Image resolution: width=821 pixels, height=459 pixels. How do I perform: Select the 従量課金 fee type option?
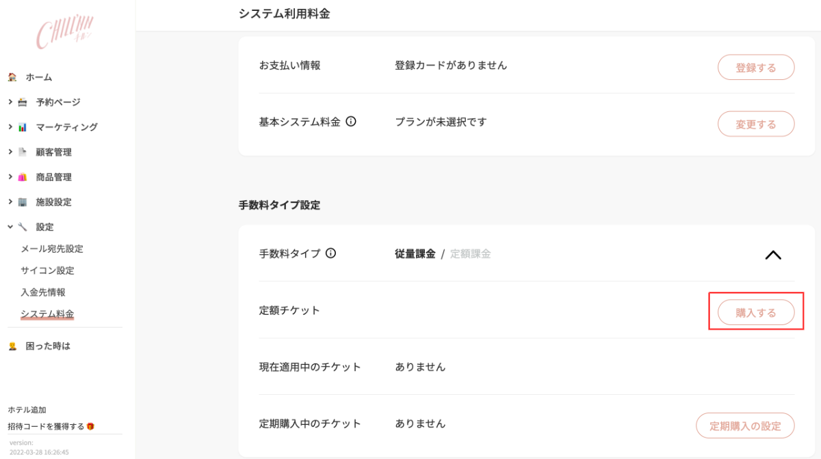[415, 253]
